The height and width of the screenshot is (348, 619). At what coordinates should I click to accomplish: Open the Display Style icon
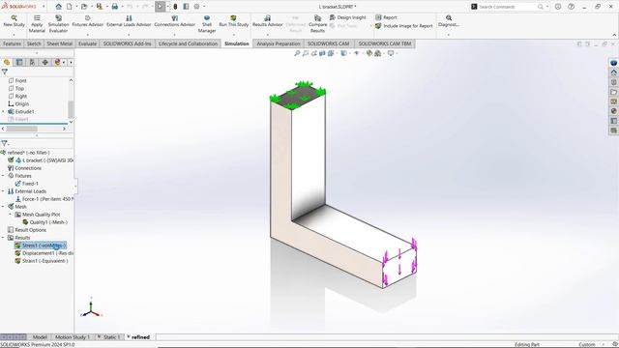coord(344,53)
